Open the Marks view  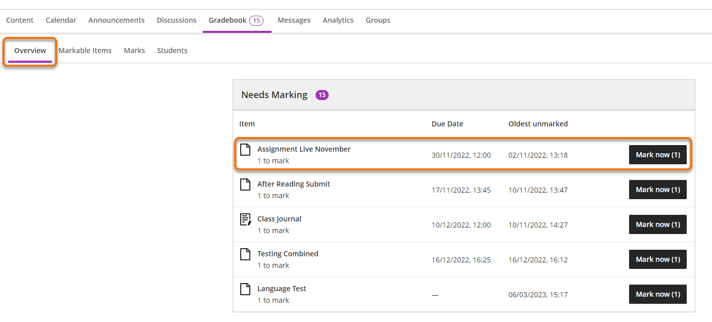click(x=134, y=50)
